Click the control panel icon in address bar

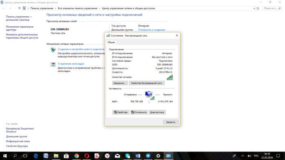(x=24, y=9)
